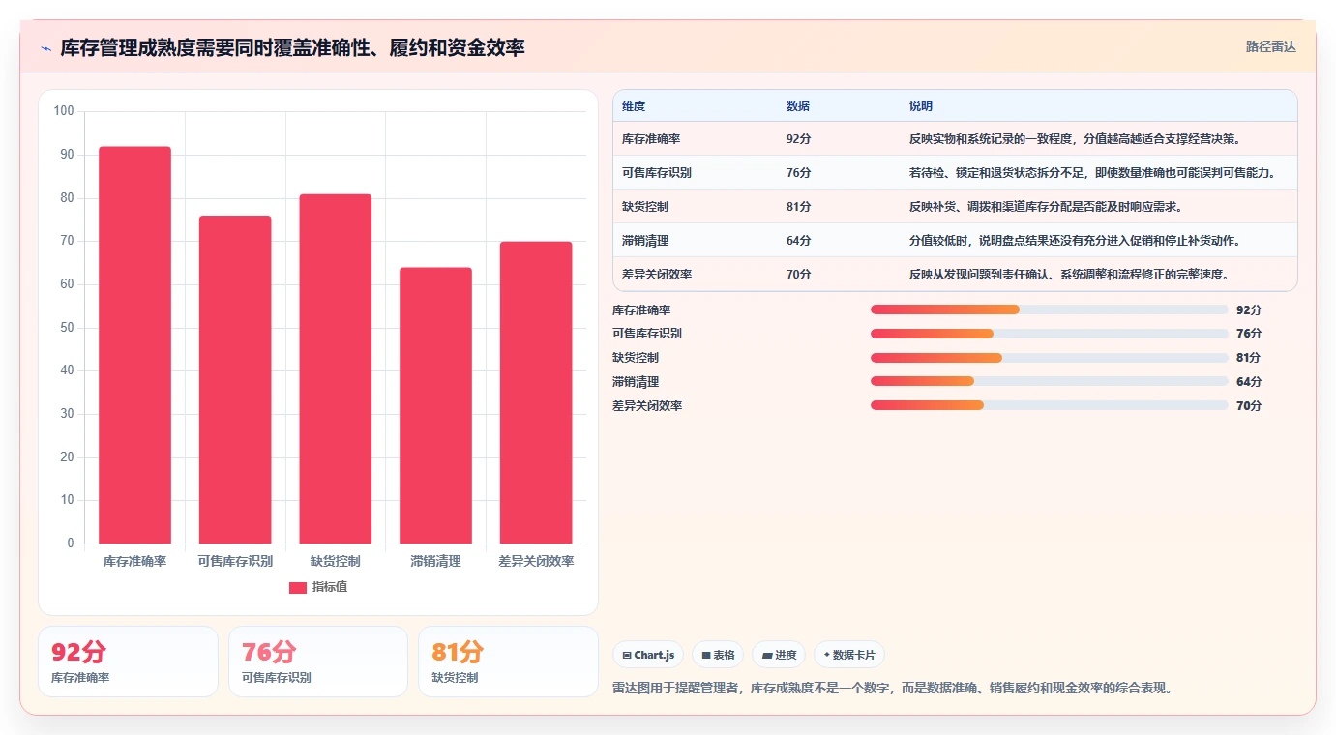Screen dimensions: 1336x735
Task: Click the 滞销清理 x-axis label under the chart
Action: pyautogui.click(x=435, y=561)
